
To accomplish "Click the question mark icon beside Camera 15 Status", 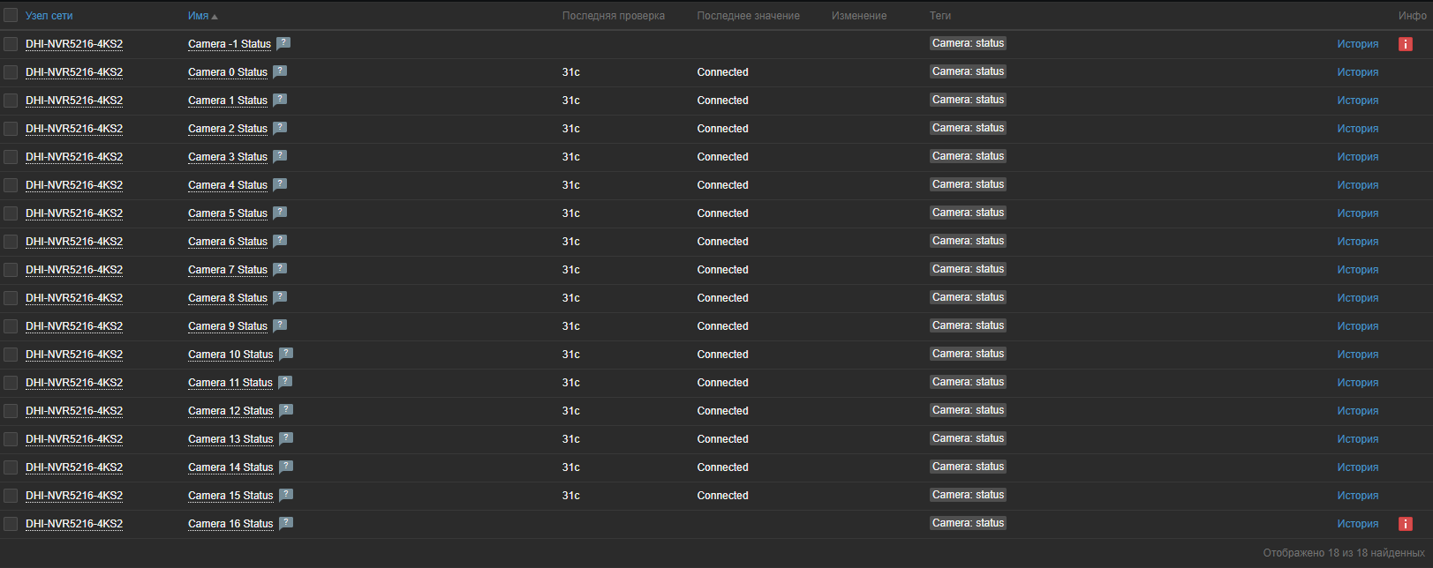I will pos(286,495).
